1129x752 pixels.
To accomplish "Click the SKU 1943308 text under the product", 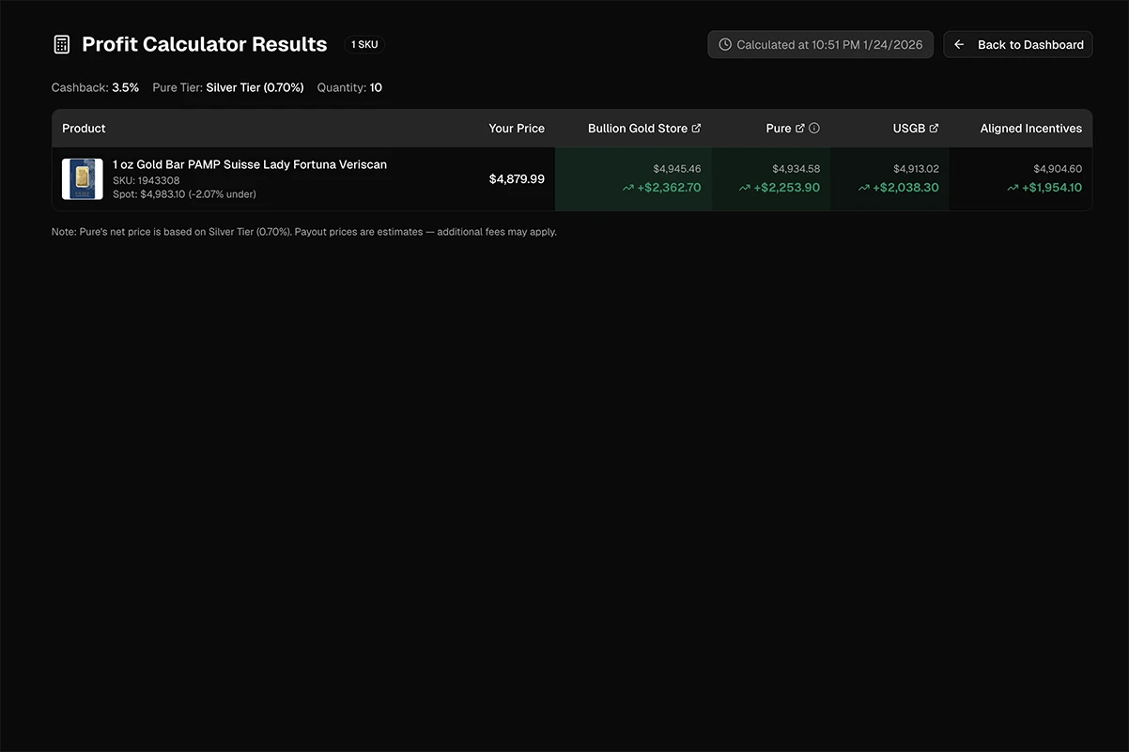I will (x=147, y=179).
